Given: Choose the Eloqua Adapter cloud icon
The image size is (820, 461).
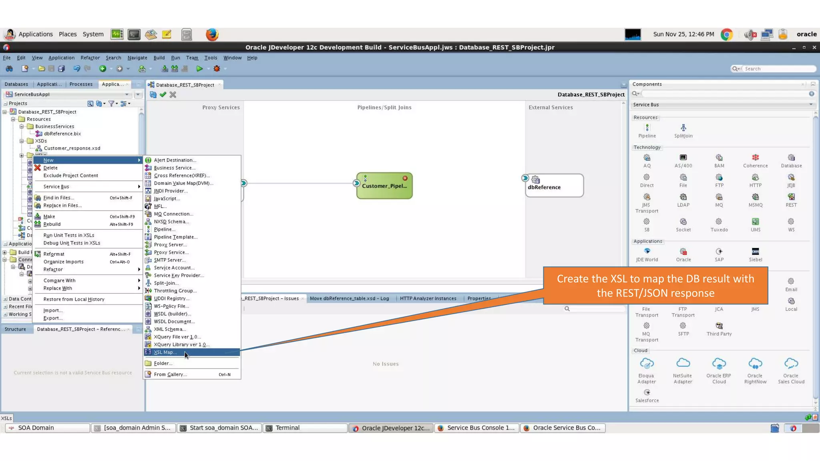Looking at the screenshot, I should click(x=647, y=371).
